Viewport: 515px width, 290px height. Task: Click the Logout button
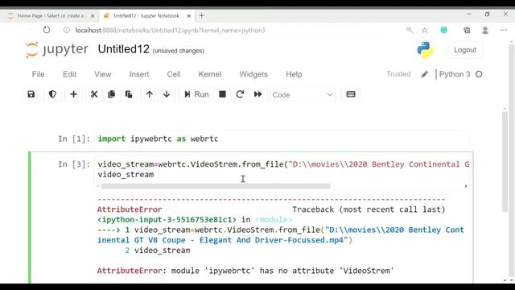pyautogui.click(x=465, y=50)
